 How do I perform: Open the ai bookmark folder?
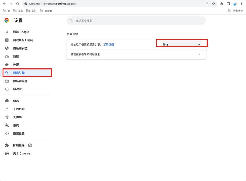pyautogui.click(x=7, y=11)
